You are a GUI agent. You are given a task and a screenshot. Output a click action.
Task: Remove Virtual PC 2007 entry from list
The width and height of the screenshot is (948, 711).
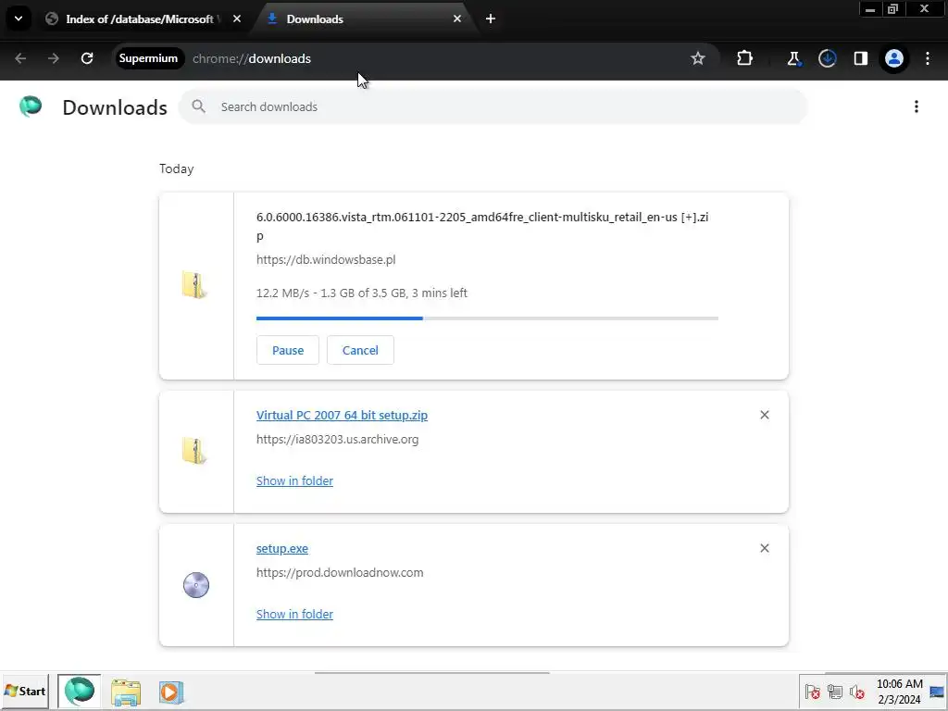(x=764, y=416)
